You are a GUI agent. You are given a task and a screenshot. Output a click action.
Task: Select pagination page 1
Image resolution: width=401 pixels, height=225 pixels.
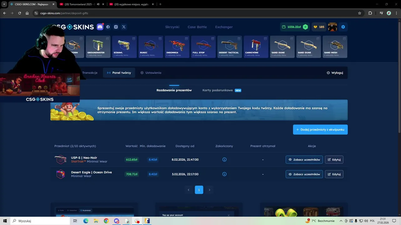pos(199,190)
